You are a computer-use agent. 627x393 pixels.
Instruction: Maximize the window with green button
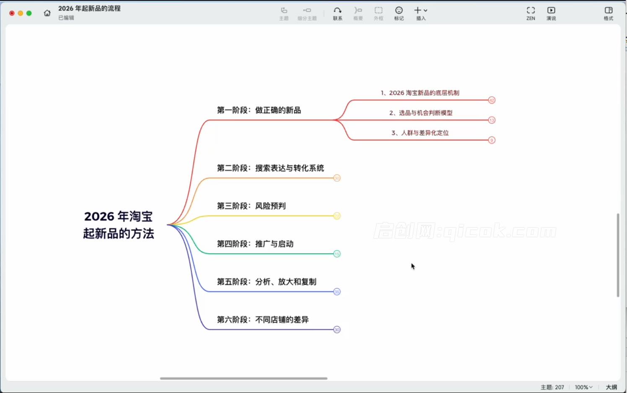coord(29,13)
